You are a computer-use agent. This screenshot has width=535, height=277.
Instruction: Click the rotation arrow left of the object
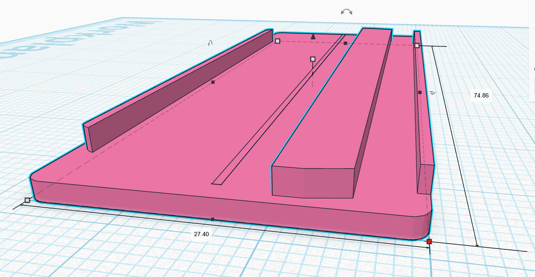[x=210, y=43]
